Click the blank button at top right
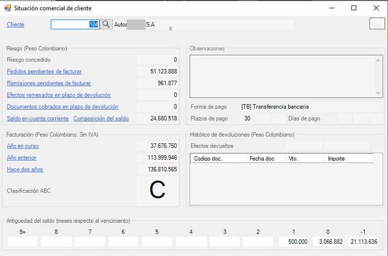The width and height of the screenshot is (388, 256). (377, 24)
